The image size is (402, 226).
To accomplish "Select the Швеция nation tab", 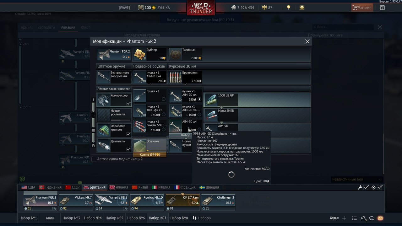I will coord(209,187).
